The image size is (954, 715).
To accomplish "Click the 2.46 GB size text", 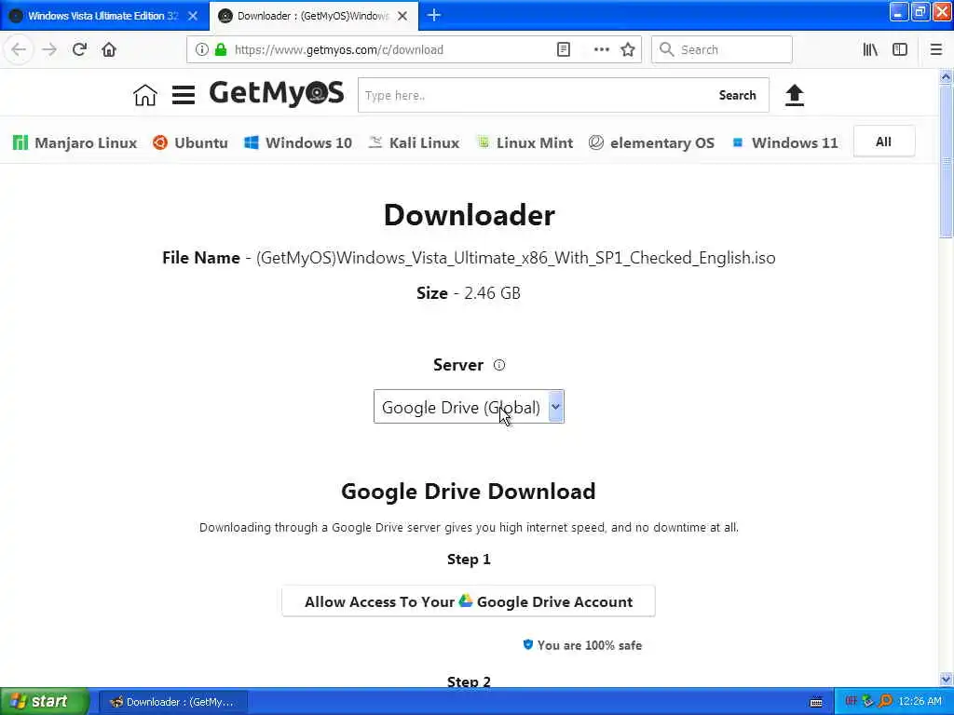I will click(492, 293).
